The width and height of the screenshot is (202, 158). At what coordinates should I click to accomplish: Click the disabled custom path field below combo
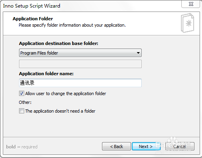80,64
